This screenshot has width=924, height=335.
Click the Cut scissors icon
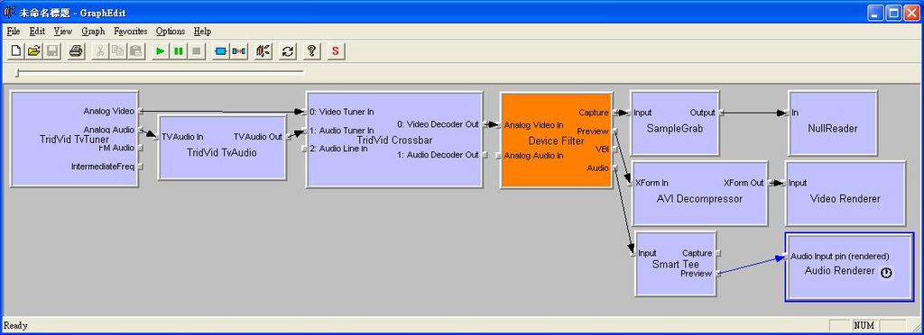pyautogui.click(x=100, y=51)
